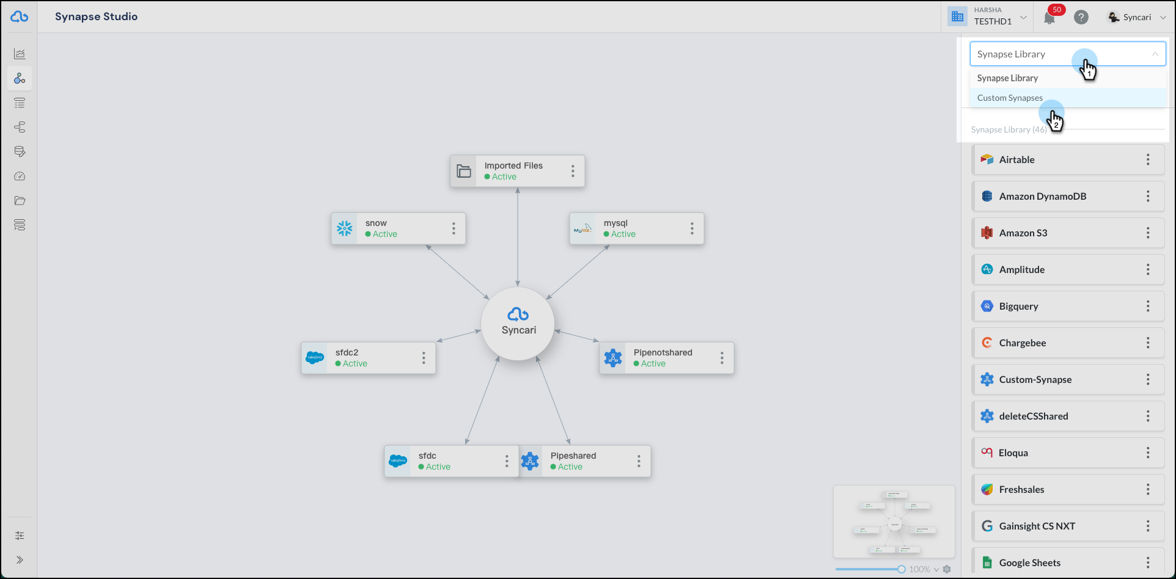1176x579 pixels.
Task: Open the Pipenotshared node three-dot menu
Action: pyautogui.click(x=722, y=358)
